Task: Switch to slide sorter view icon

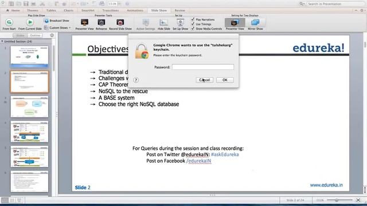Action: click(x=12, y=200)
